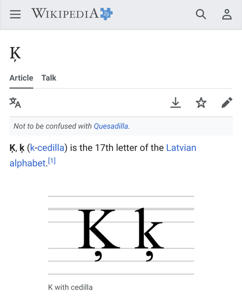Open the search magnifier
Image resolution: width=242 pixels, height=300 pixels.
(201, 15)
